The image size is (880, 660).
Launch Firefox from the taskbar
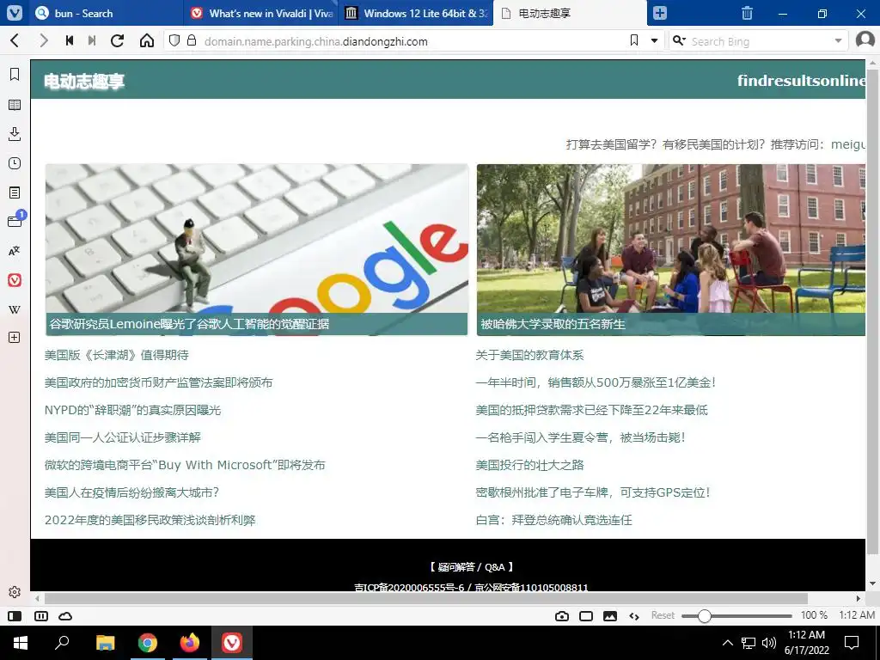coord(190,643)
